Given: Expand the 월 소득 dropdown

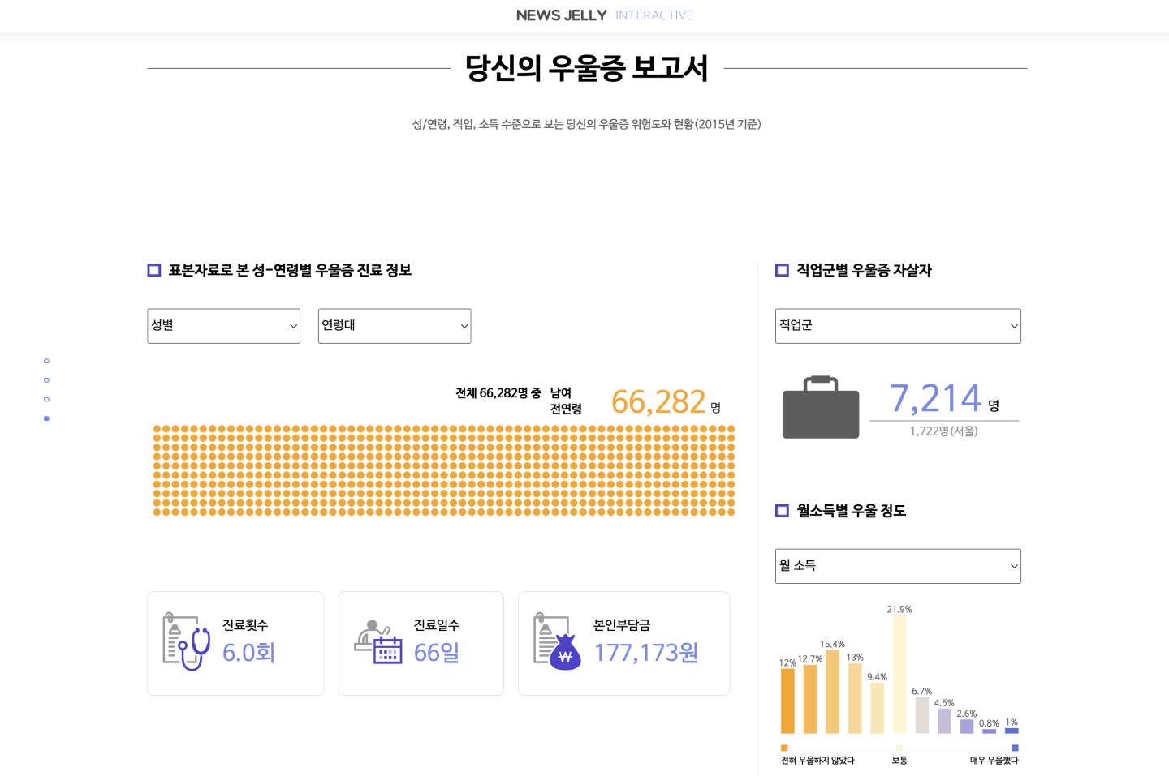Looking at the screenshot, I should tap(897, 566).
